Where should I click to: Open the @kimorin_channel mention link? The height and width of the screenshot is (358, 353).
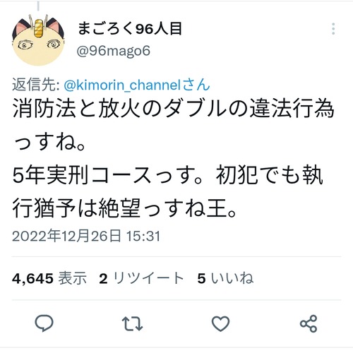[124, 85]
